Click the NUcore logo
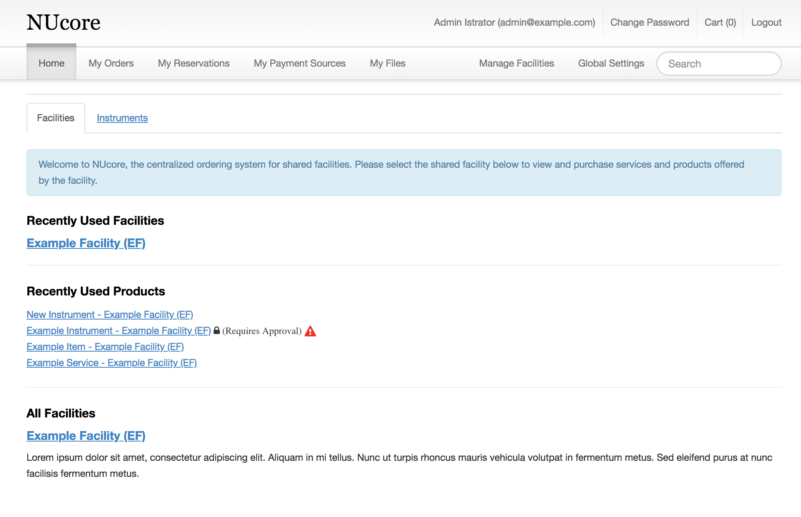 pyautogui.click(x=63, y=22)
